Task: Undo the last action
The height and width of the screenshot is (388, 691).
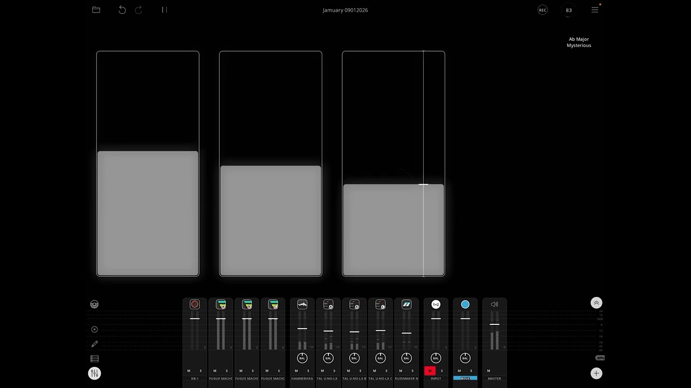Action: click(122, 10)
